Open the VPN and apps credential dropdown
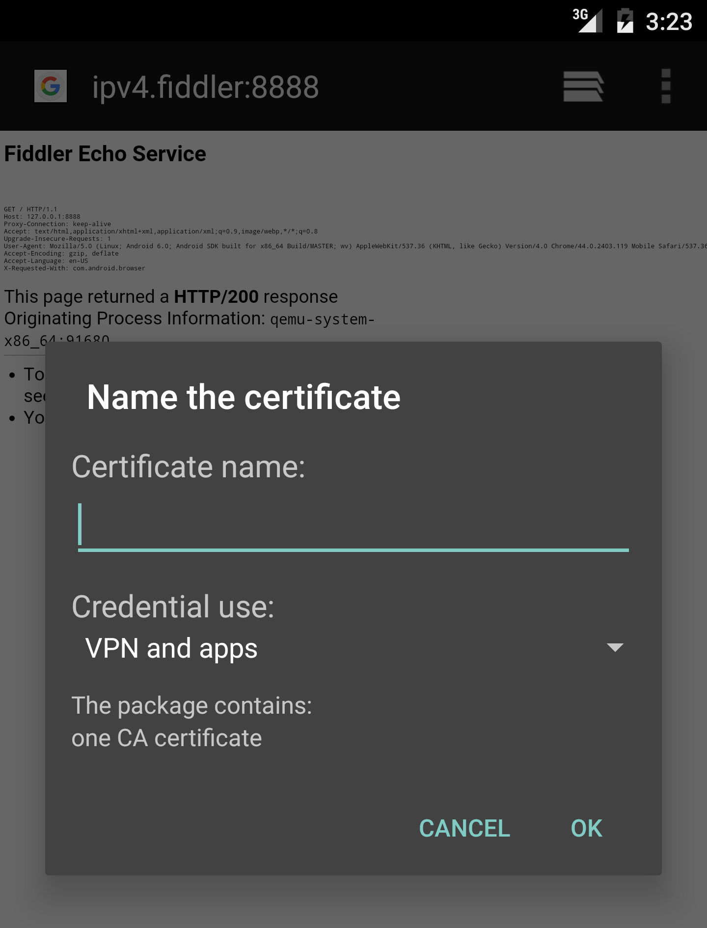This screenshot has width=707, height=928. 353,648
